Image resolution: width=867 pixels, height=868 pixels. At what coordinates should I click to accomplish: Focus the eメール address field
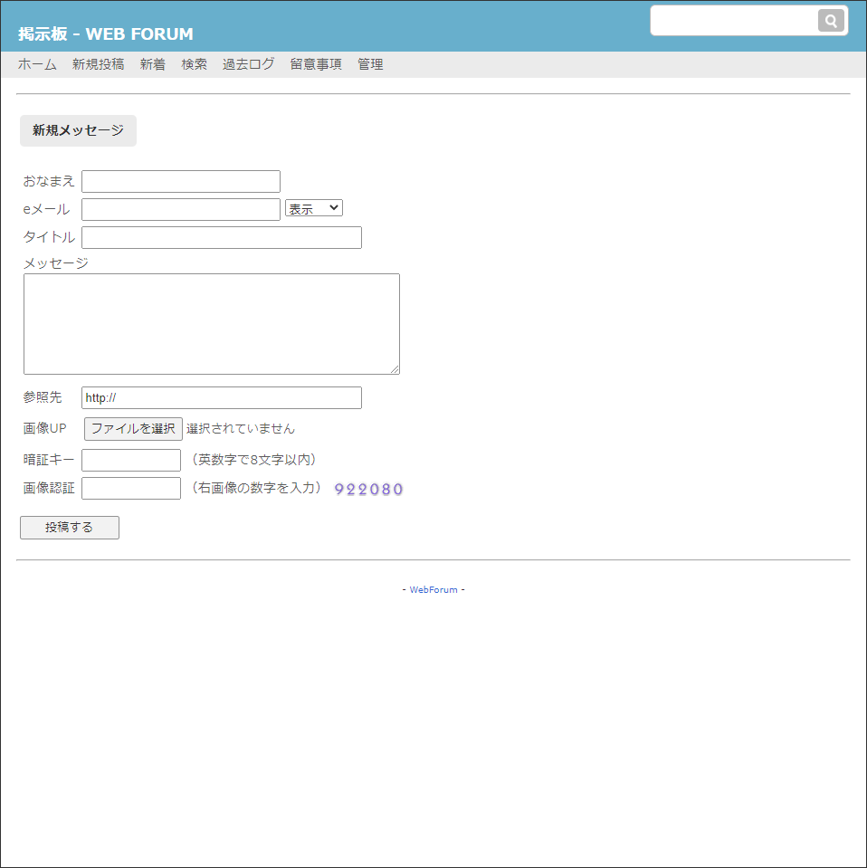(x=180, y=209)
